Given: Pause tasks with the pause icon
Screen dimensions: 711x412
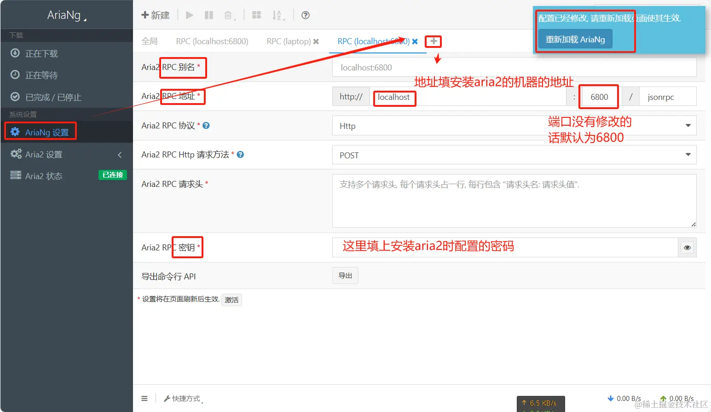Looking at the screenshot, I should point(209,15).
